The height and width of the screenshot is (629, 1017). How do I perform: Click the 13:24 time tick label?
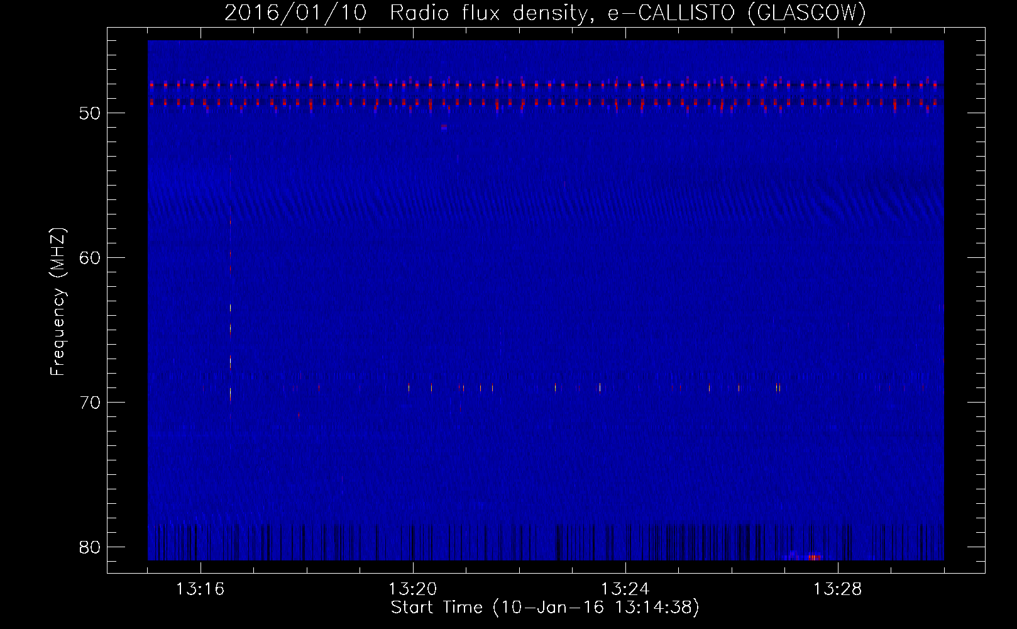click(625, 589)
